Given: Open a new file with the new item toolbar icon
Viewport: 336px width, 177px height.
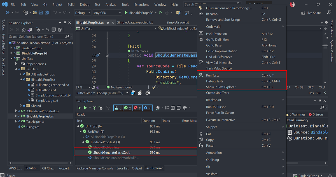Looking at the screenshot, I should click(x=26, y=12).
